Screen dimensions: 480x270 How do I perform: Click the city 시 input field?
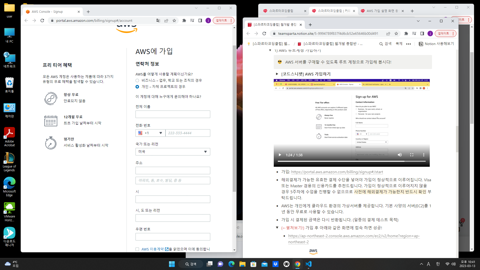coord(173,199)
